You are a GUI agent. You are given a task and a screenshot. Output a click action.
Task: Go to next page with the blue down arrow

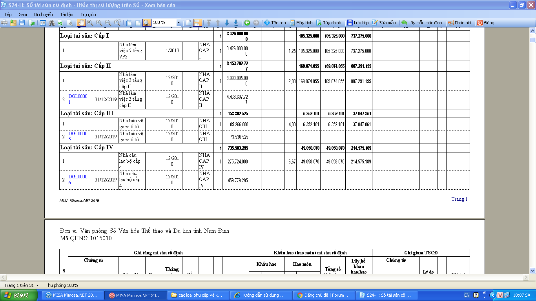click(227, 23)
